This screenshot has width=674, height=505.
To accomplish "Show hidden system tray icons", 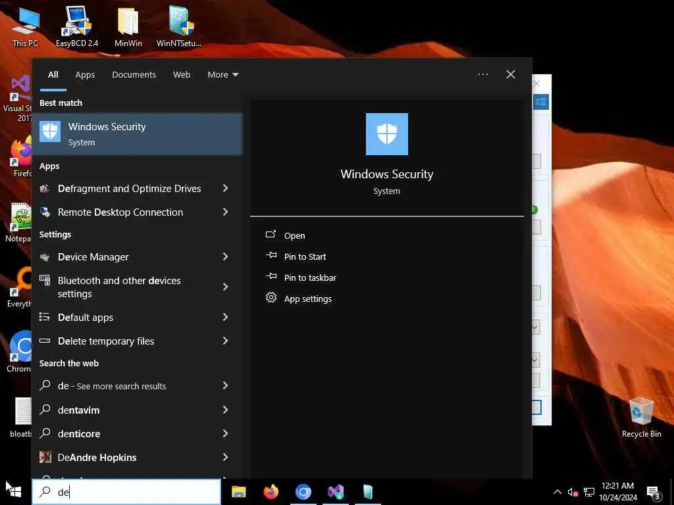I will coord(557,492).
